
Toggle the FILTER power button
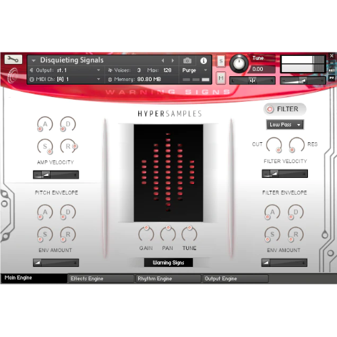(x=270, y=109)
